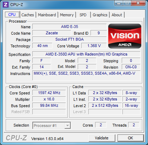Click the L1 Data 8-way value
Screen dimensions: 148x145
(131, 93)
